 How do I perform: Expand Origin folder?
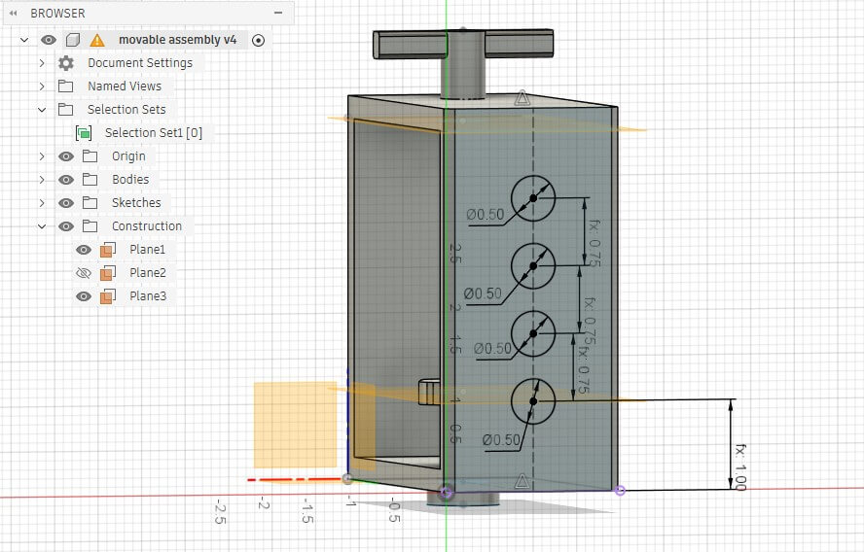click(42, 156)
